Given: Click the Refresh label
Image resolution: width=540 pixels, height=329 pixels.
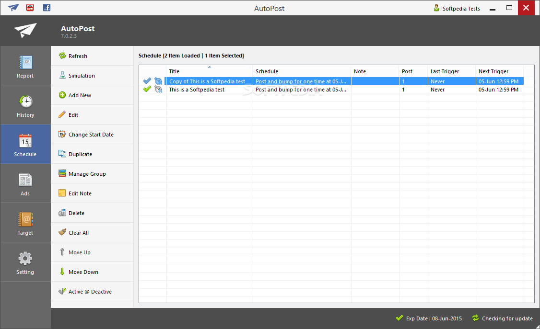Looking at the screenshot, I should (78, 56).
